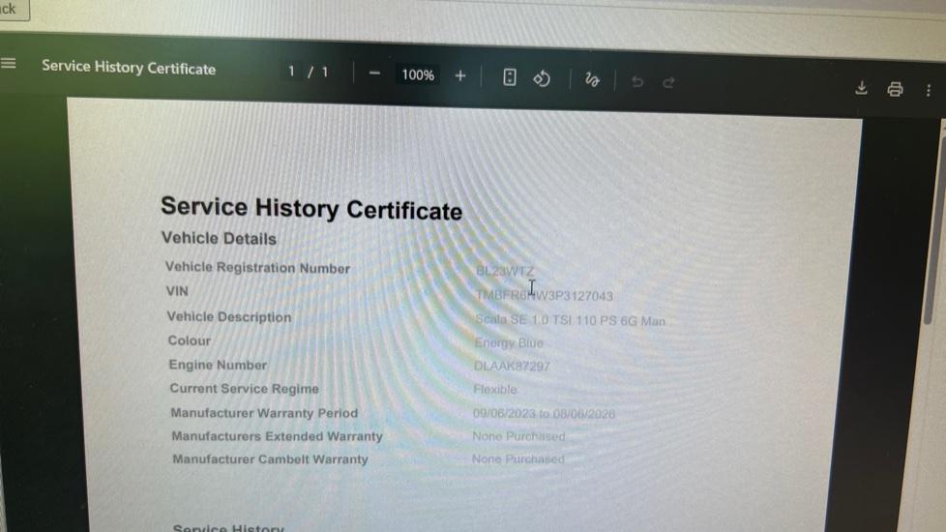
Task: Click the undo arrow in toolbar
Action: click(x=636, y=82)
